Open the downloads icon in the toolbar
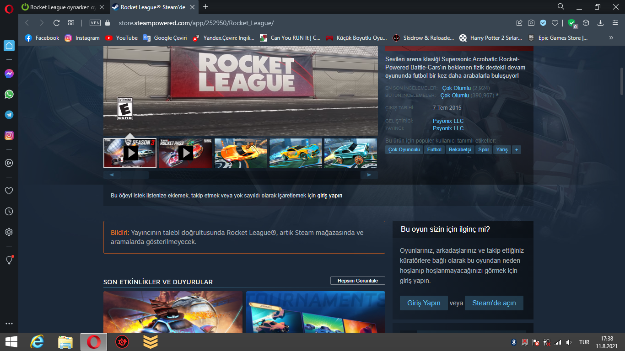Screen dimensions: 625x351 (601, 23)
